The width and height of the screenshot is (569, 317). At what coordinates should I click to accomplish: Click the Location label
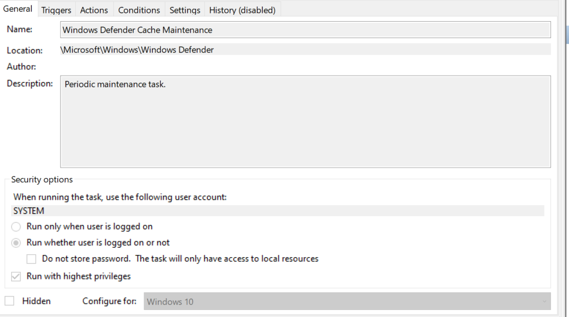(25, 50)
